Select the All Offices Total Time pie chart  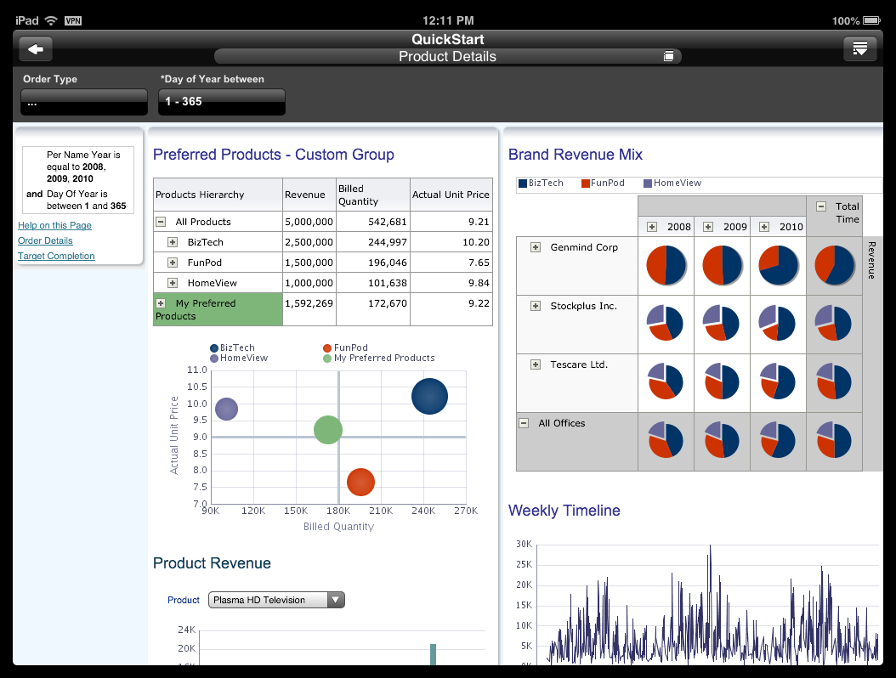[x=834, y=440]
